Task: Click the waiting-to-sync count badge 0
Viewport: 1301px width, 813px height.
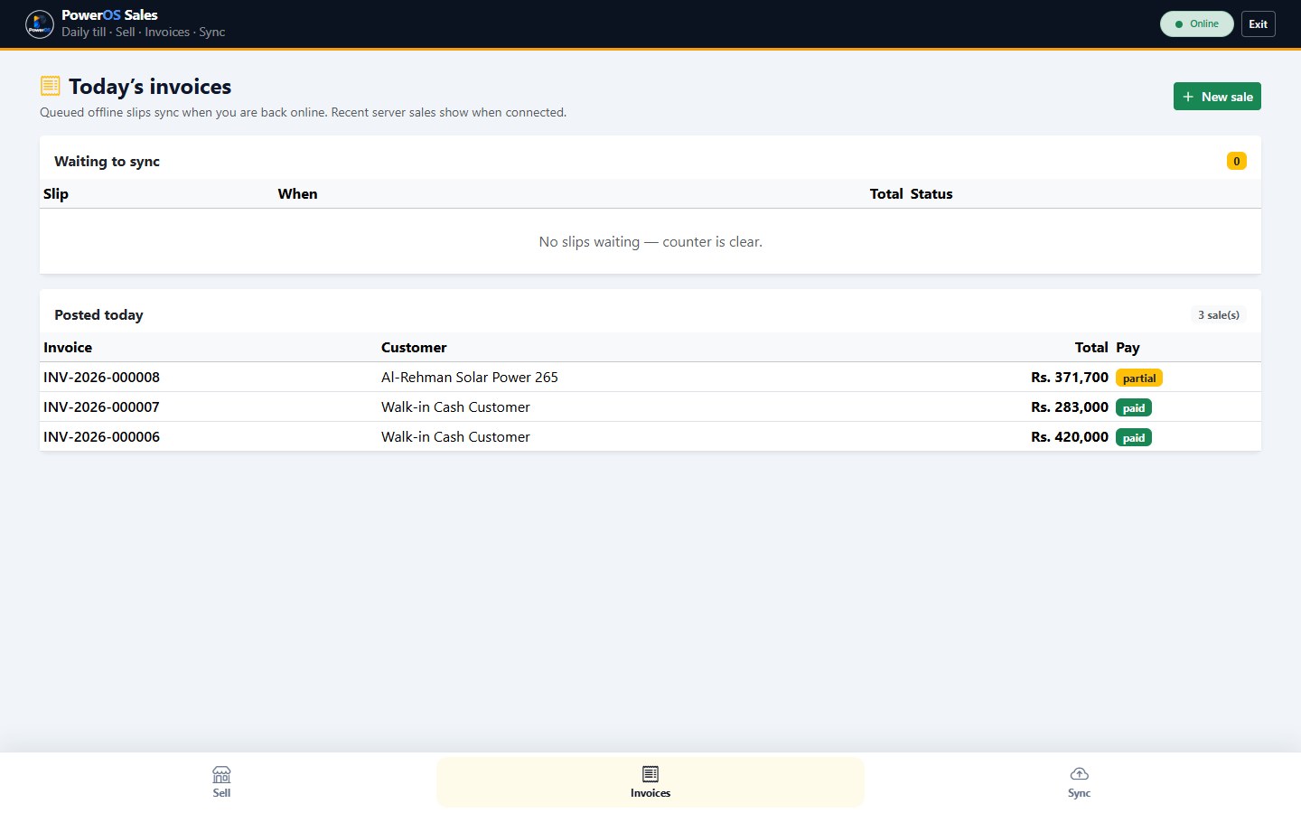Action: point(1236,161)
